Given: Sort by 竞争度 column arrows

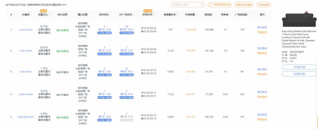Looking at the screenshot, I should coord(230,15).
